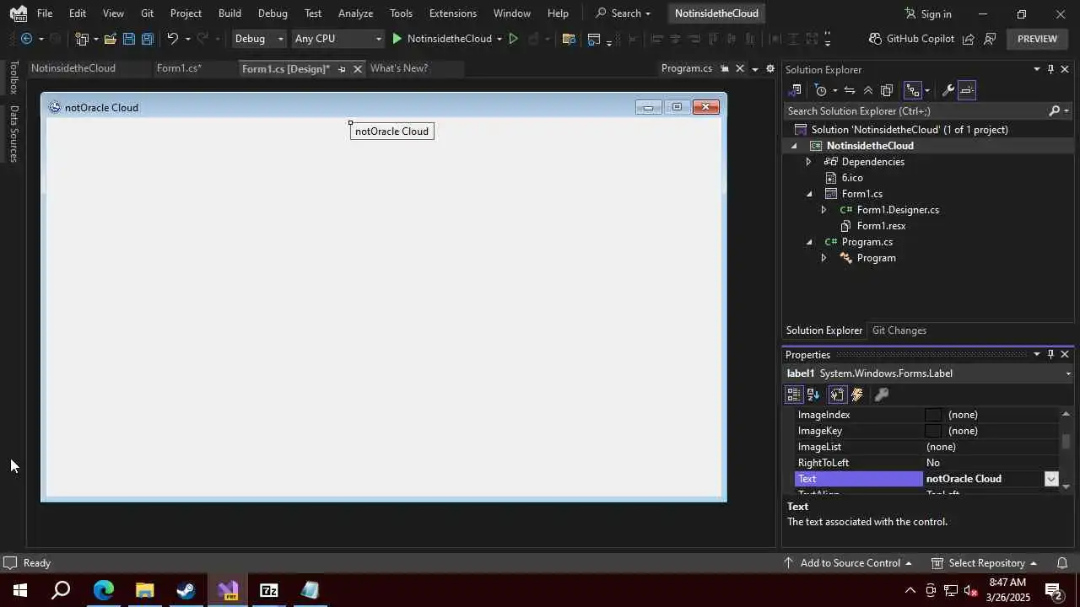Collapse the Form1.cs tree node
This screenshot has height=607, width=1080.
808,194
